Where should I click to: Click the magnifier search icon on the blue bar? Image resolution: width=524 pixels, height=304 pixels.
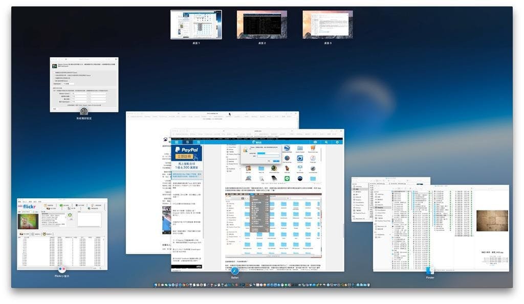(326, 142)
